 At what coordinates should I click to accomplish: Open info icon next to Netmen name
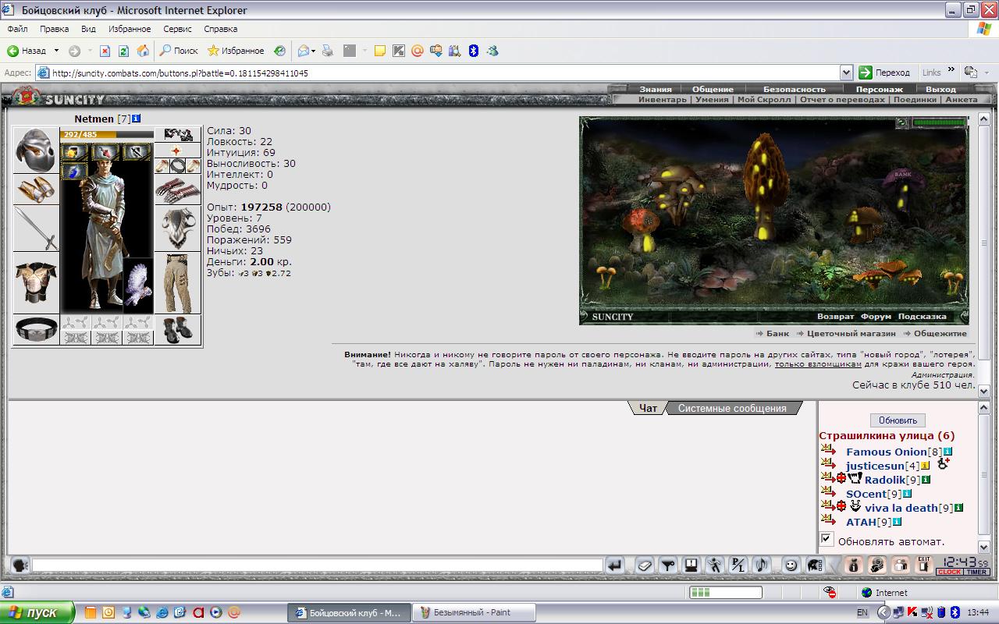point(137,119)
